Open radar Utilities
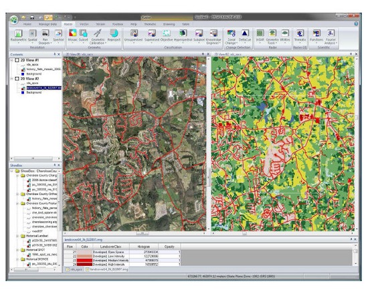 285,35
